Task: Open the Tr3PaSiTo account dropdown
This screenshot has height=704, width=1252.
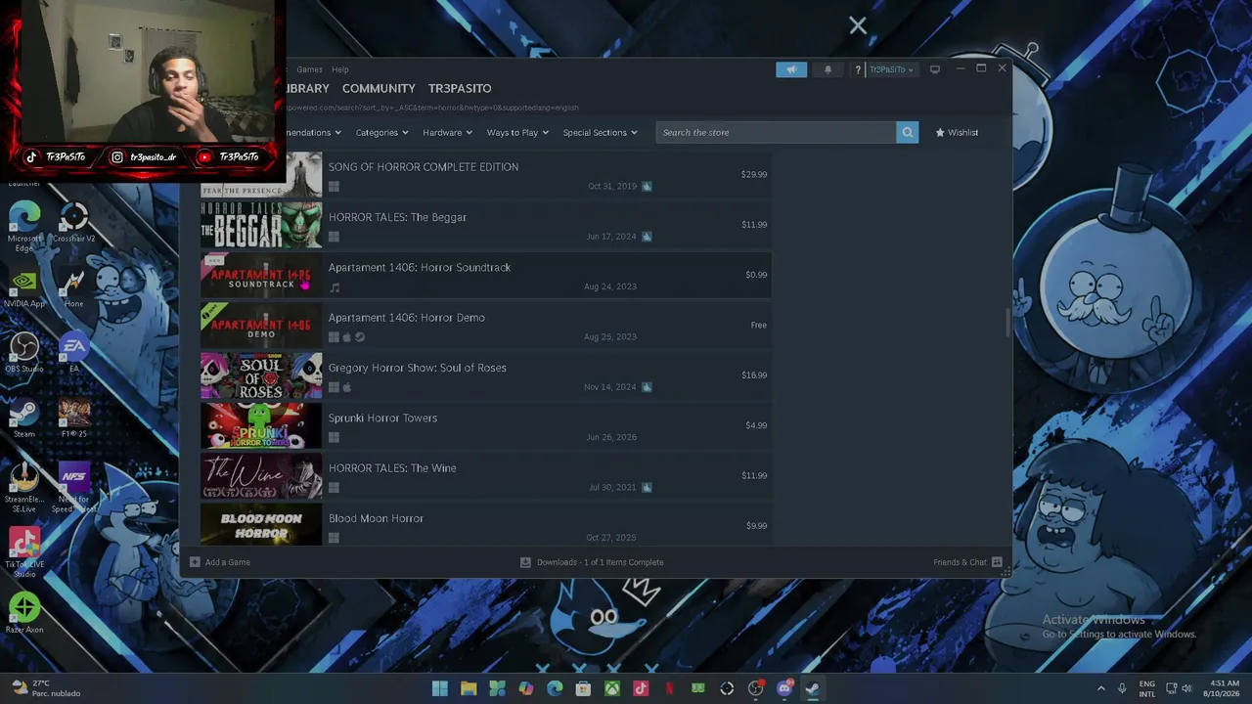Action: click(891, 69)
